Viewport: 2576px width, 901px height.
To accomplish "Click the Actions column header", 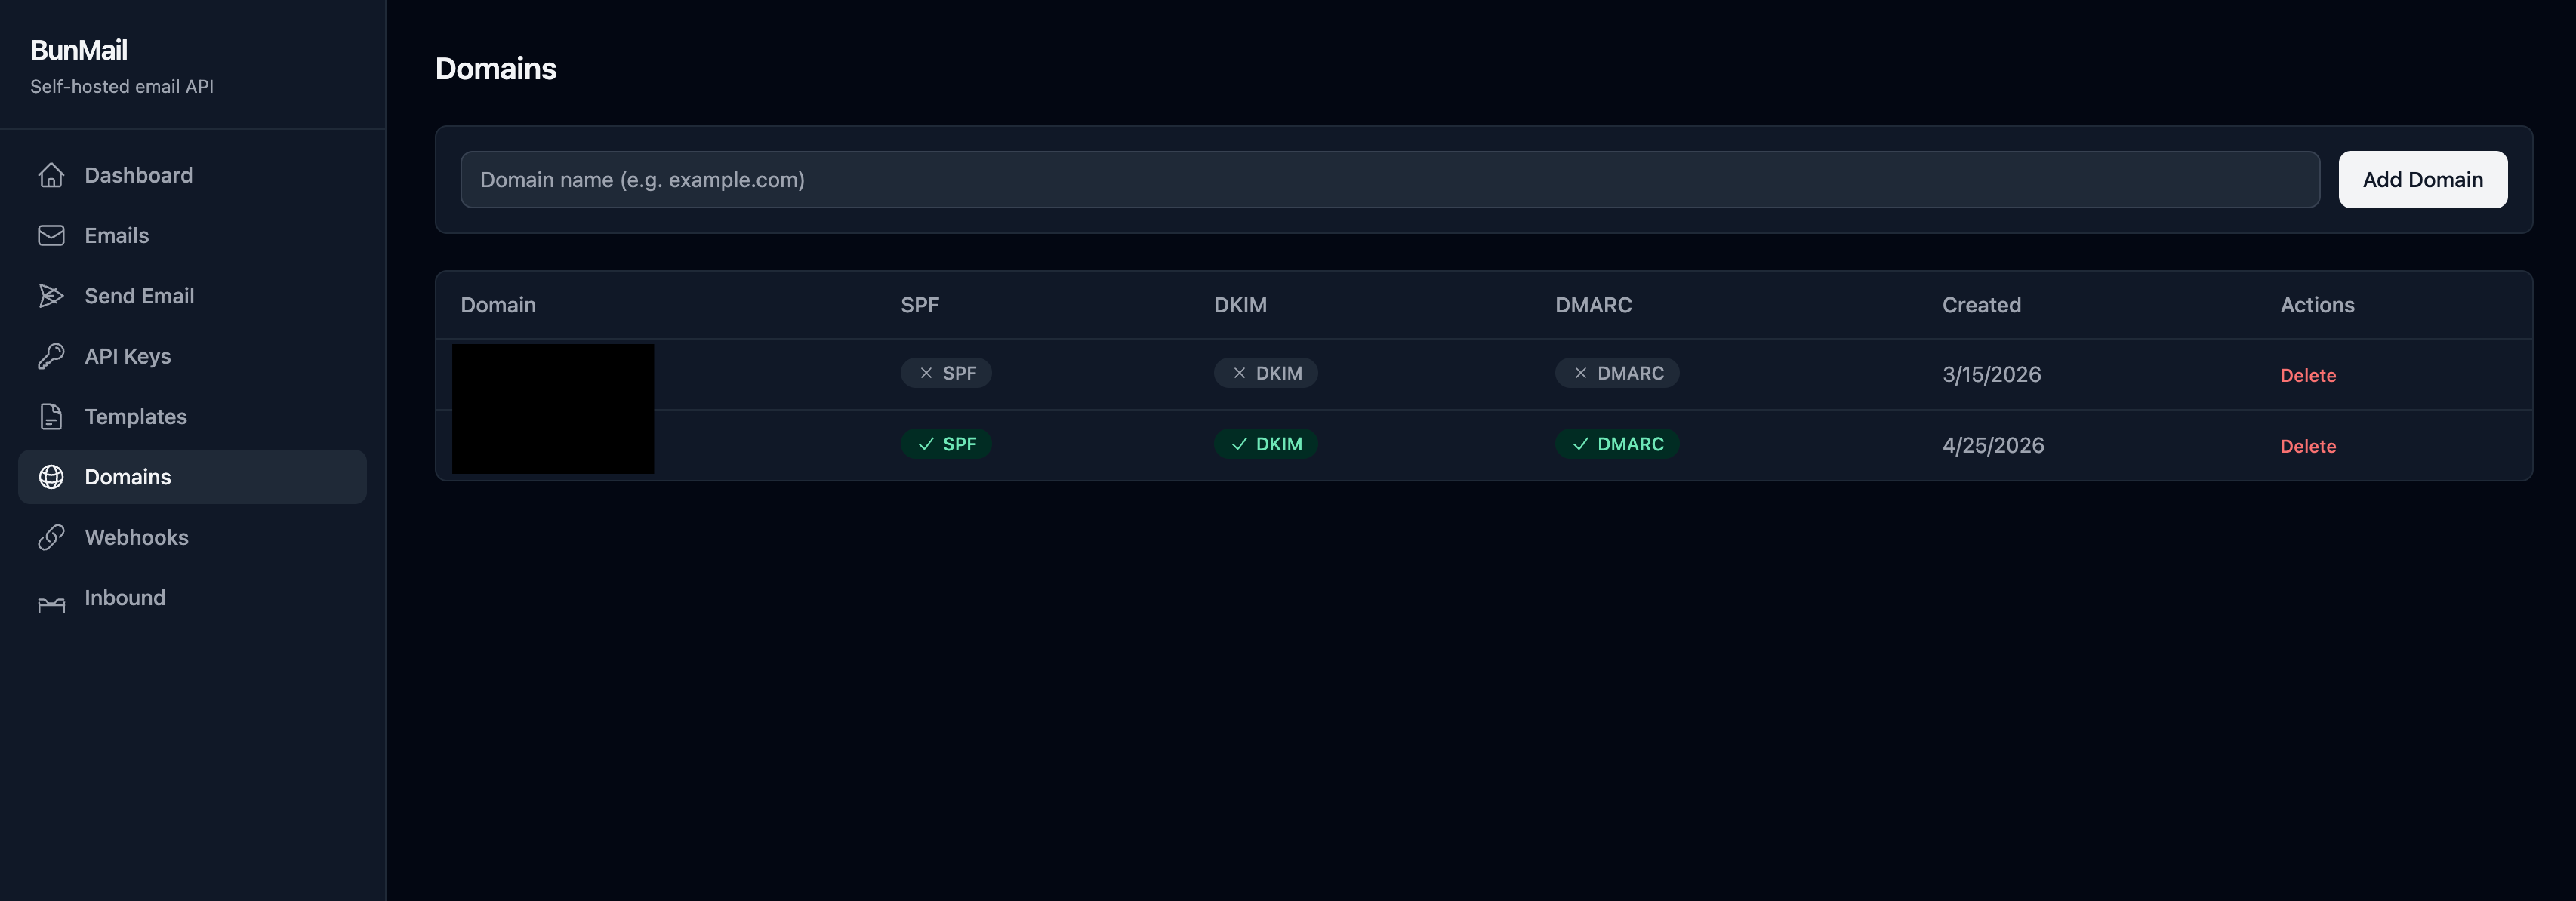I will (x=2317, y=305).
